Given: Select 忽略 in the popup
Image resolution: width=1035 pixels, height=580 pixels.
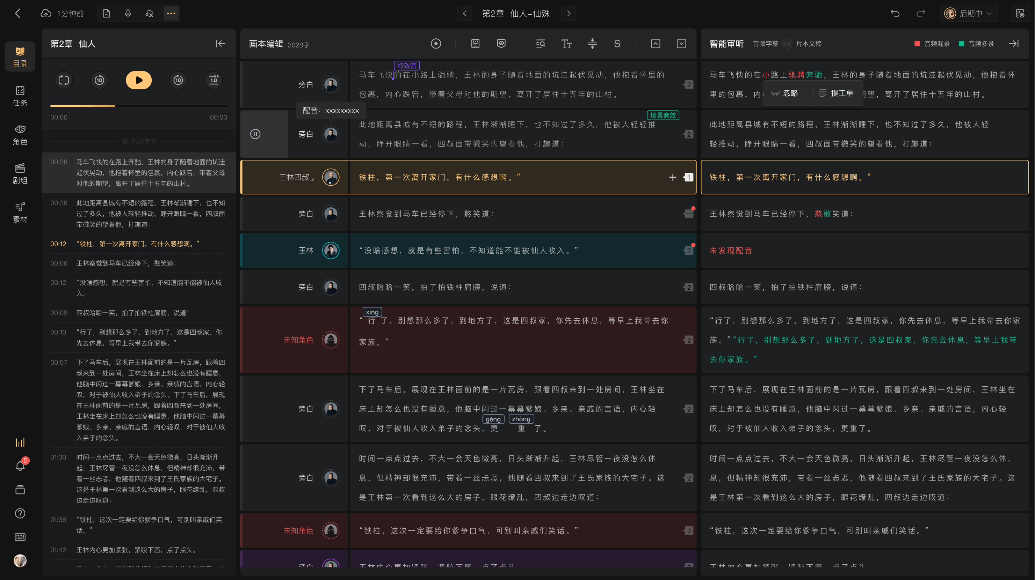Looking at the screenshot, I should coord(784,93).
